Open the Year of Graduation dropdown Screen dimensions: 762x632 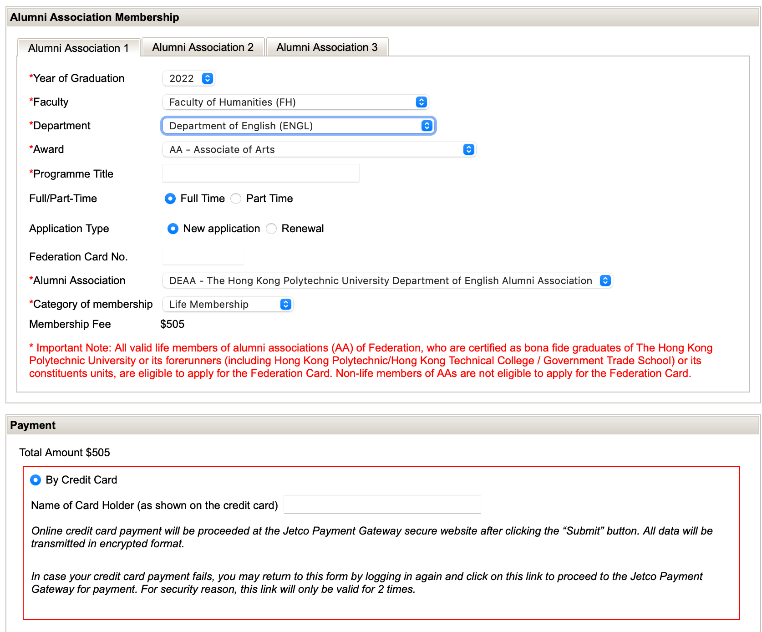click(x=188, y=78)
